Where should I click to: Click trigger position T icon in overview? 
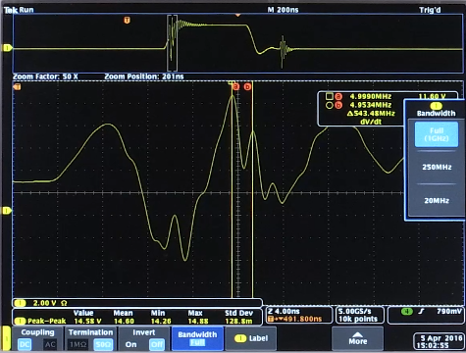pos(127,21)
